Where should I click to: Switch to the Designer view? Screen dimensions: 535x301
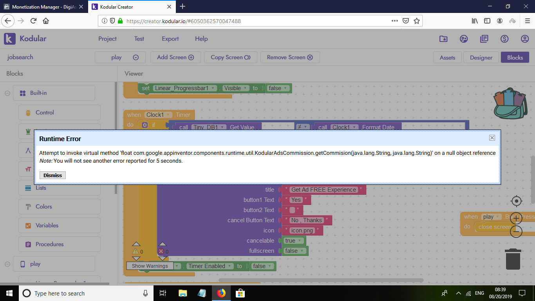[481, 58]
